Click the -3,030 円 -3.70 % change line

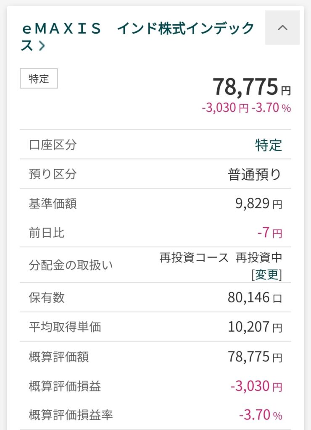(x=246, y=107)
